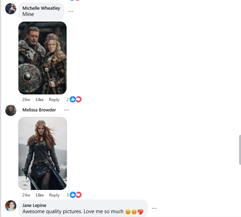The width and height of the screenshot is (241, 217).
Task: Click the 26w comment timestamp
Action: click(x=26, y=100)
